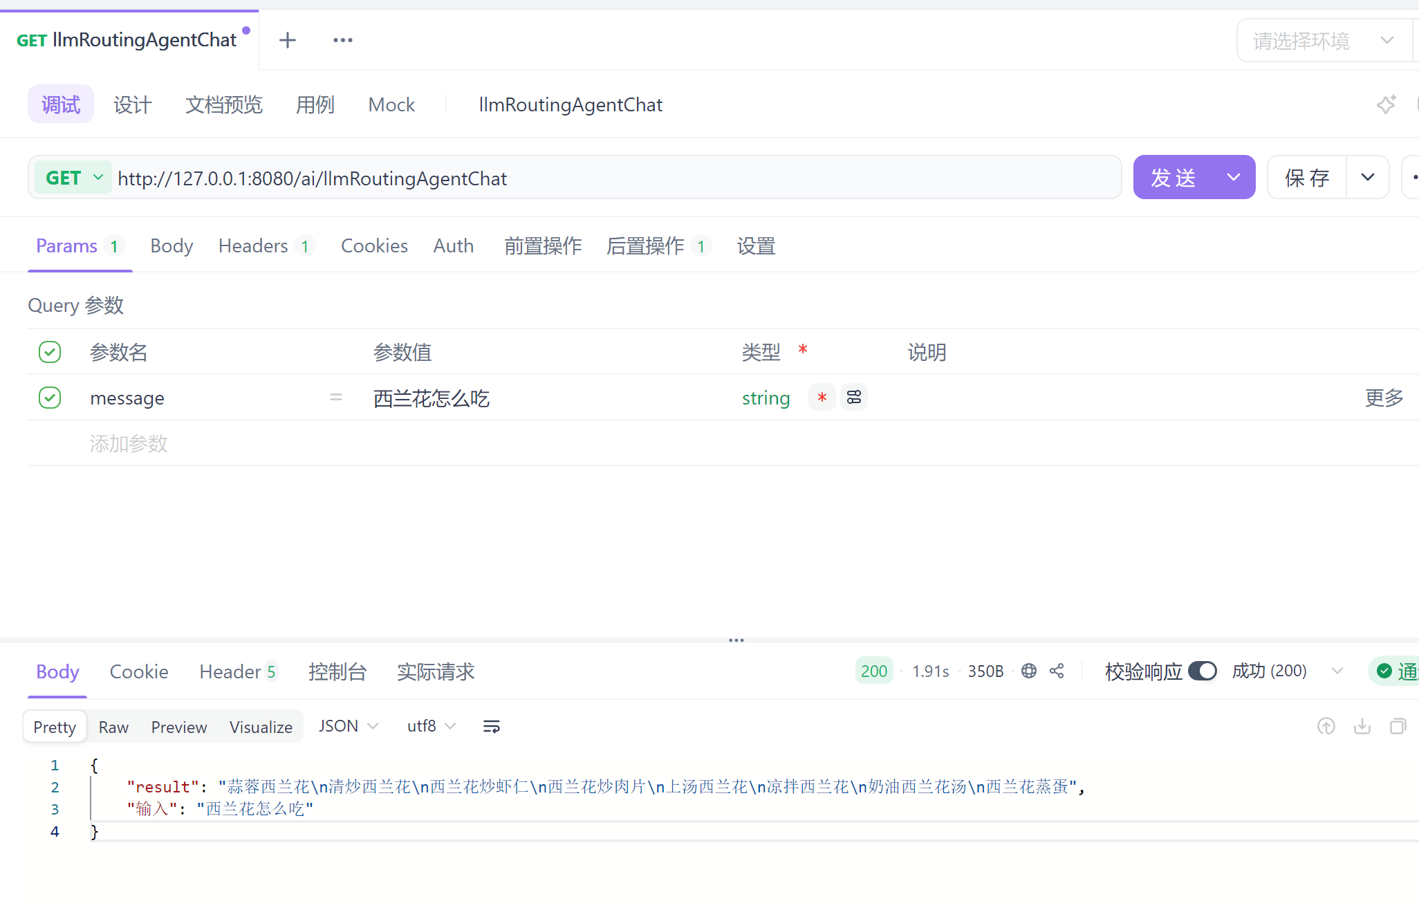Click the globe icon in response status

click(1029, 671)
